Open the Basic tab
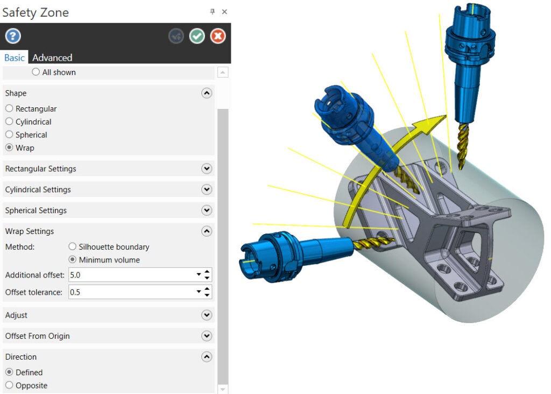The width and height of the screenshot is (551, 394). tap(15, 57)
